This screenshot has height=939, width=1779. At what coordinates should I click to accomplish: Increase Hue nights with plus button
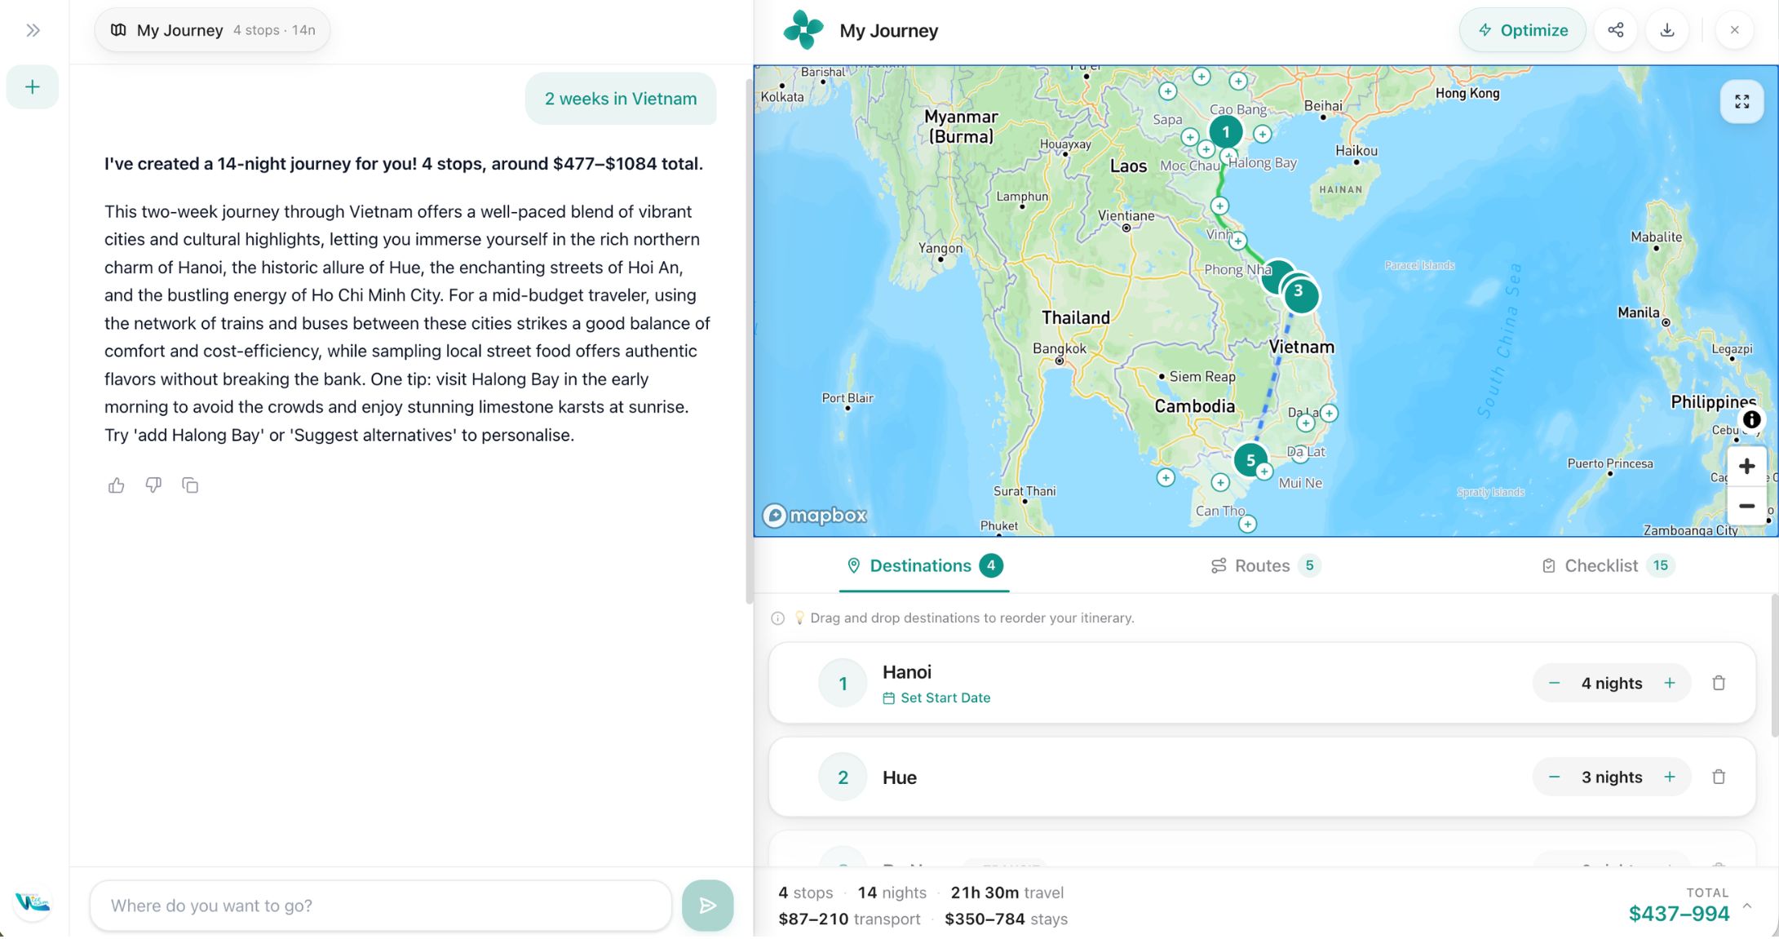[x=1669, y=777]
